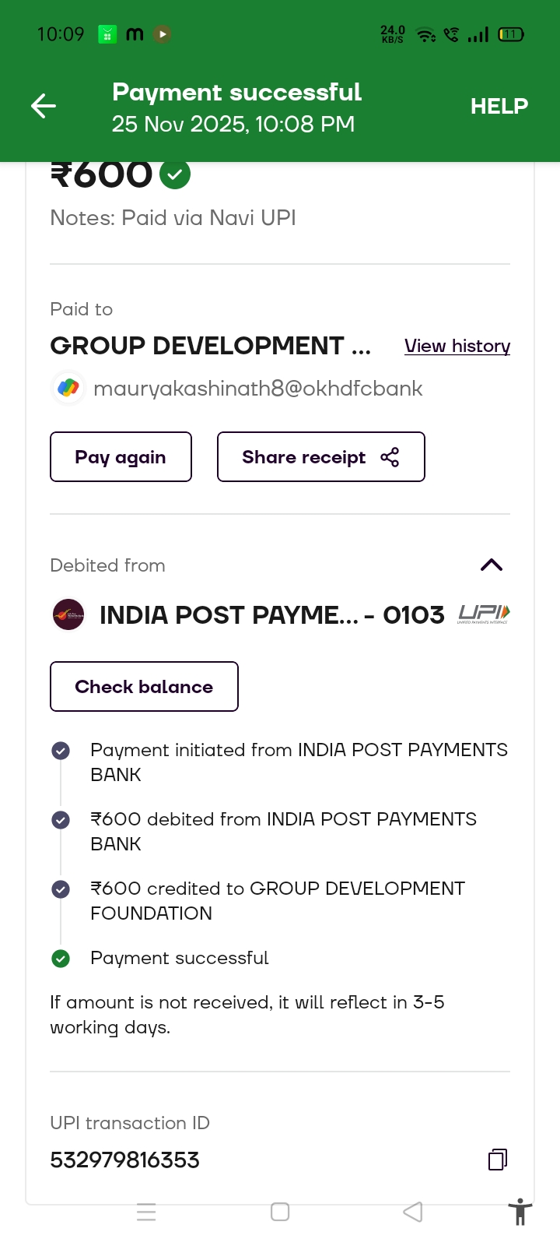Image resolution: width=560 pixels, height=1246 pixels.
Task: Tap the UPI transaction ID number
Action: coord(125,1160)
